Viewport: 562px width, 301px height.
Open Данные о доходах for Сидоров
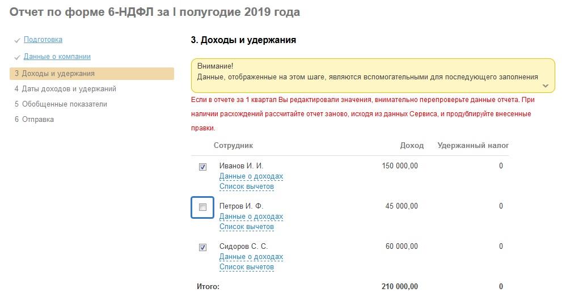click(251, 257)
